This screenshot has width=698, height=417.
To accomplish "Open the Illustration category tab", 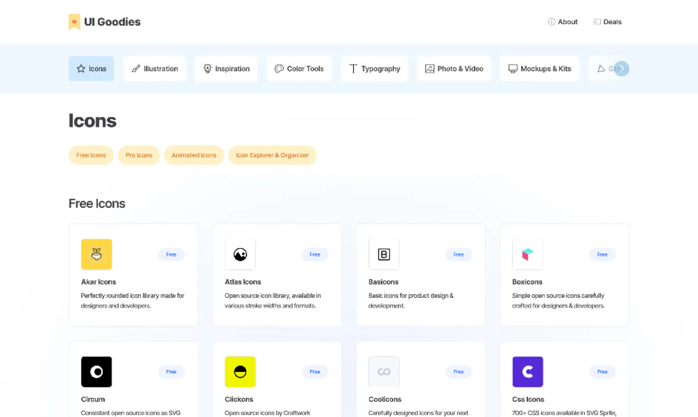I will pos(154,69).
